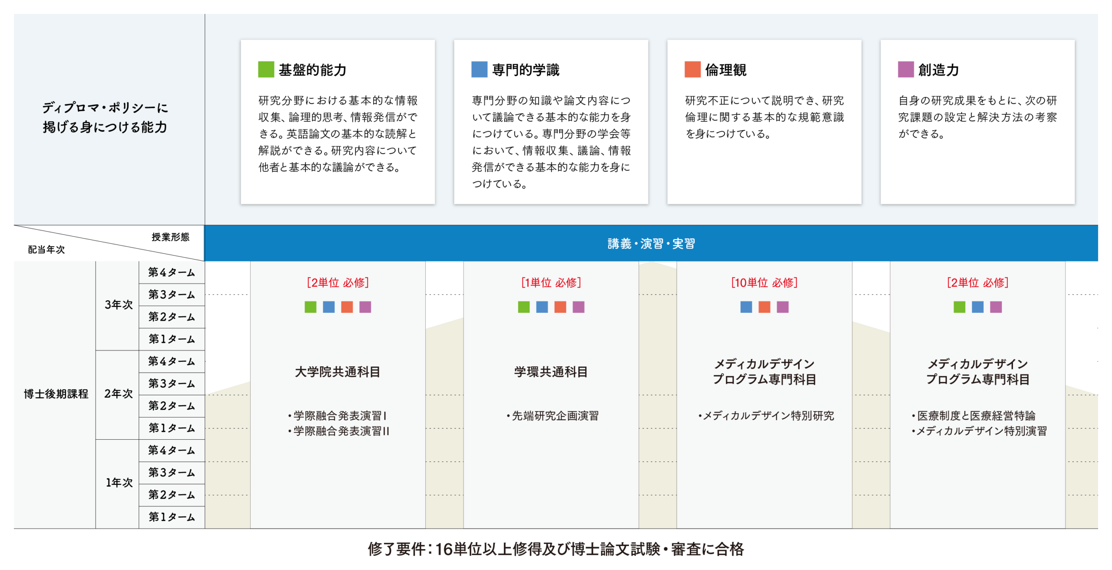
Task: Click the green square beside 基盤的能力
Action: [266, 70]
